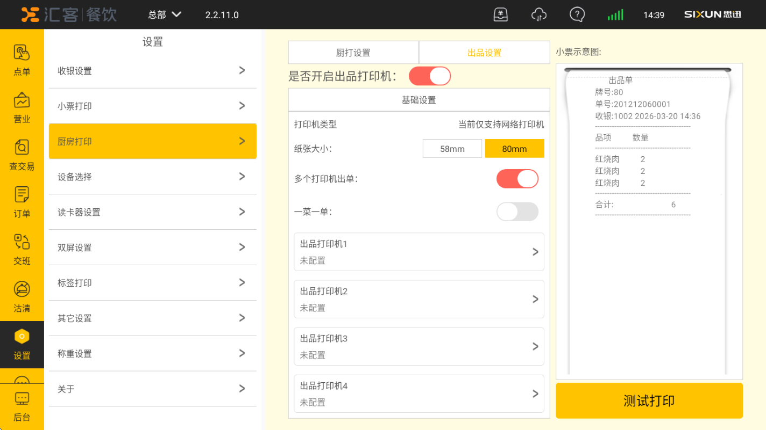Expand 出品打印机3 configuration row

(x=419, y=346)
